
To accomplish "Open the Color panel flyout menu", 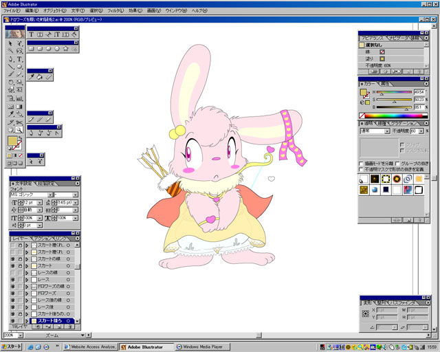I will coord(426,84).
